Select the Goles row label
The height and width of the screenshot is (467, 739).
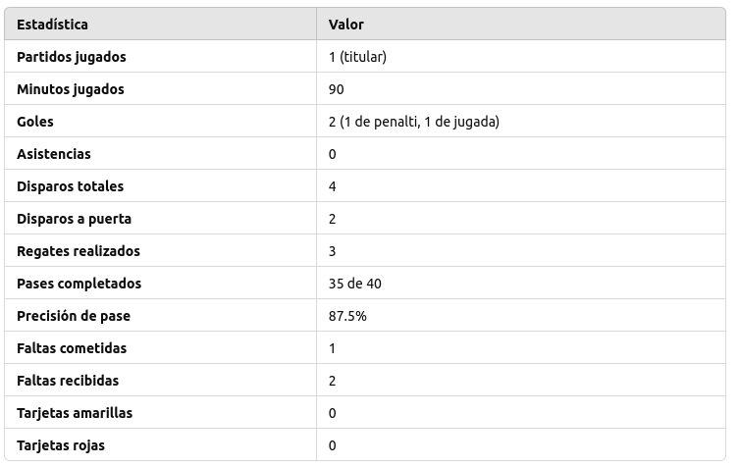pyautogui.click(x=35, y=122)
